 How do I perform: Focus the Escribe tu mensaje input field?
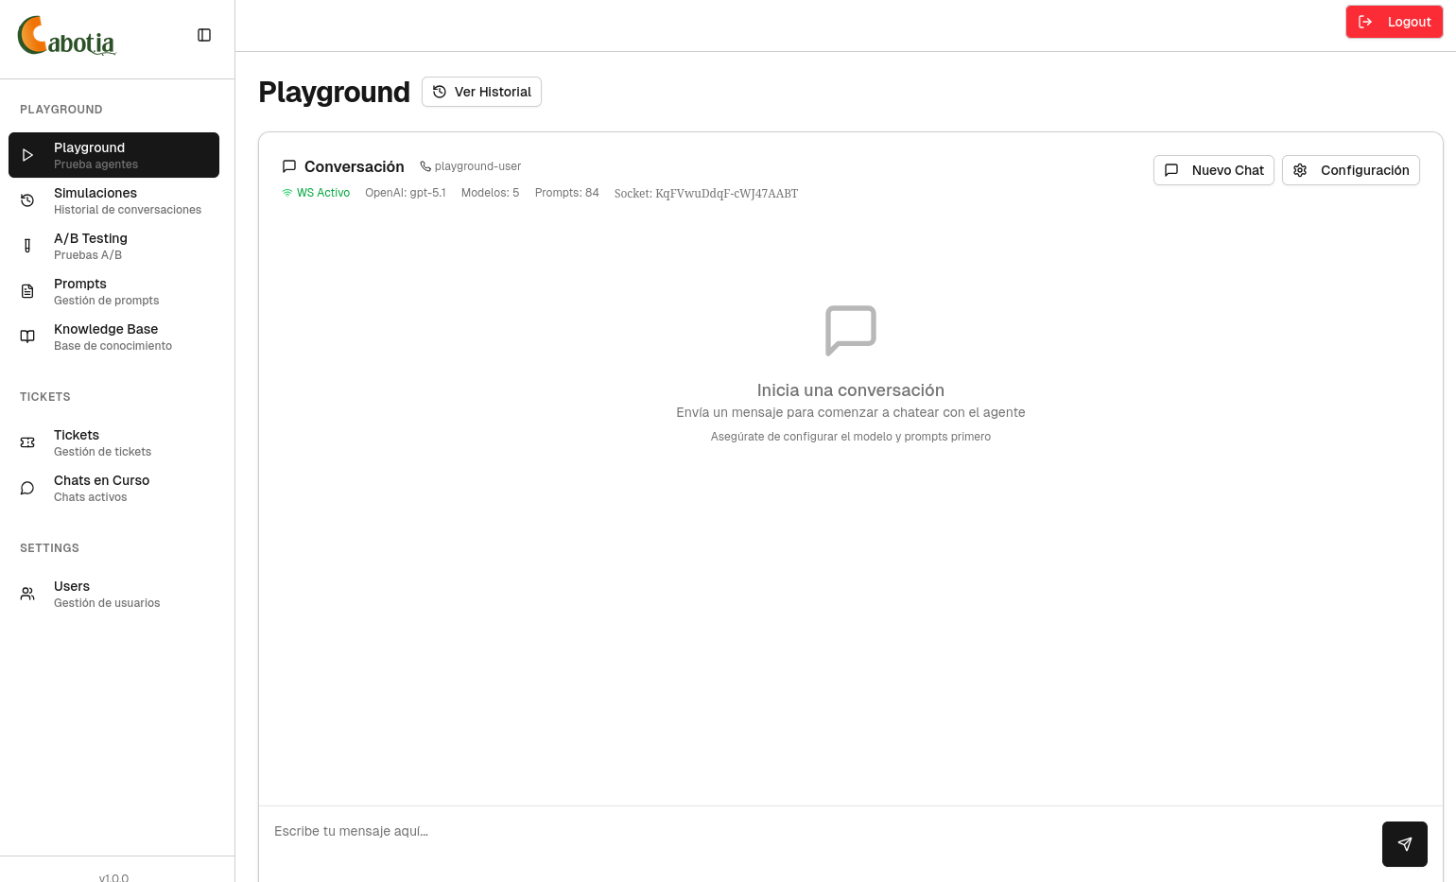coord(662,831)
